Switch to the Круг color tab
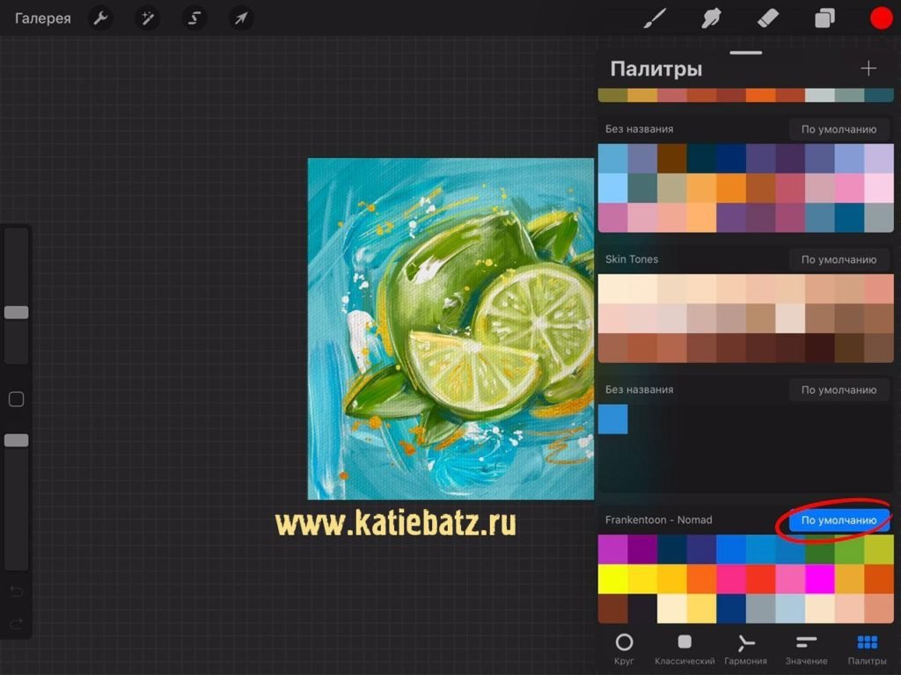 point(624,649)
